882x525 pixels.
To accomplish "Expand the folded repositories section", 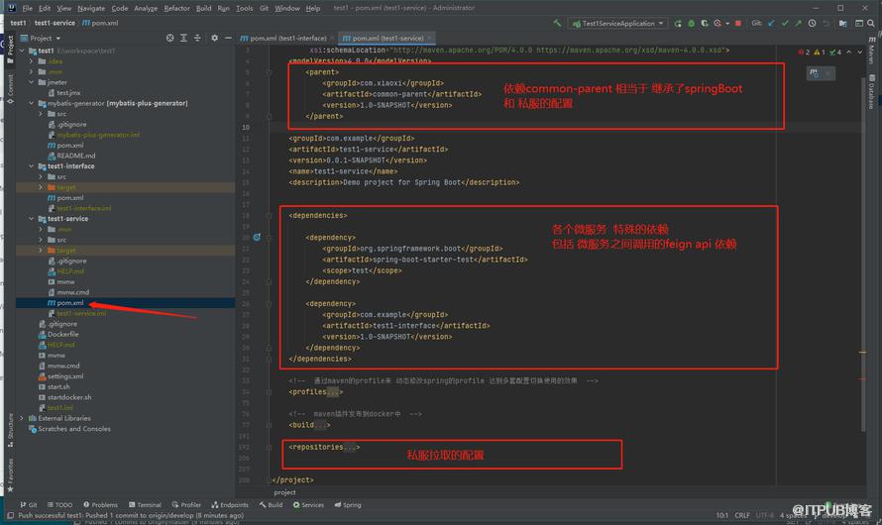I will coord(349,447).
